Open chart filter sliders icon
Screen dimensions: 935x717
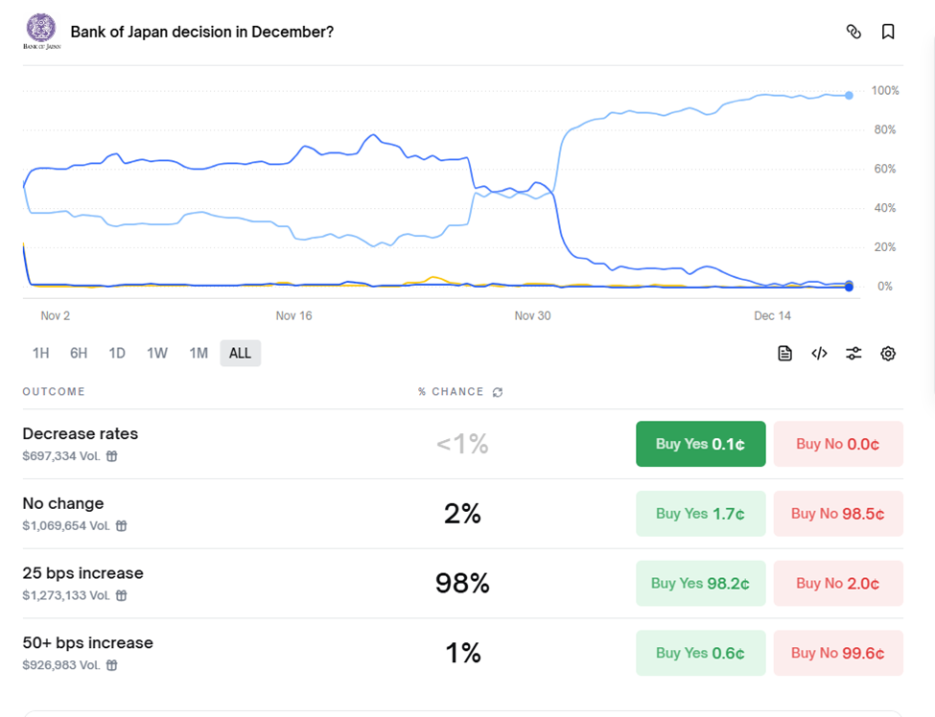point(853,354)
